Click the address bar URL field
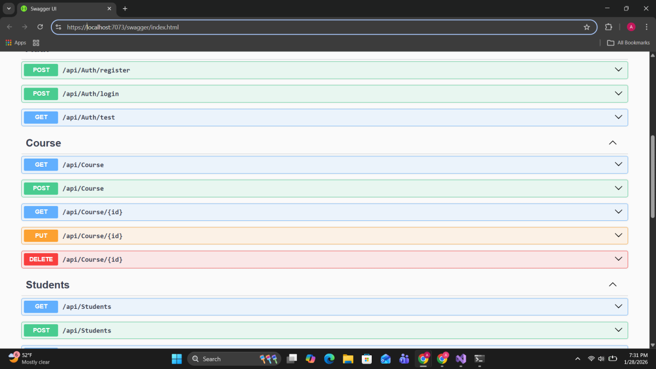Viewport: 656px width, 369px height. (x=323, y=27)
